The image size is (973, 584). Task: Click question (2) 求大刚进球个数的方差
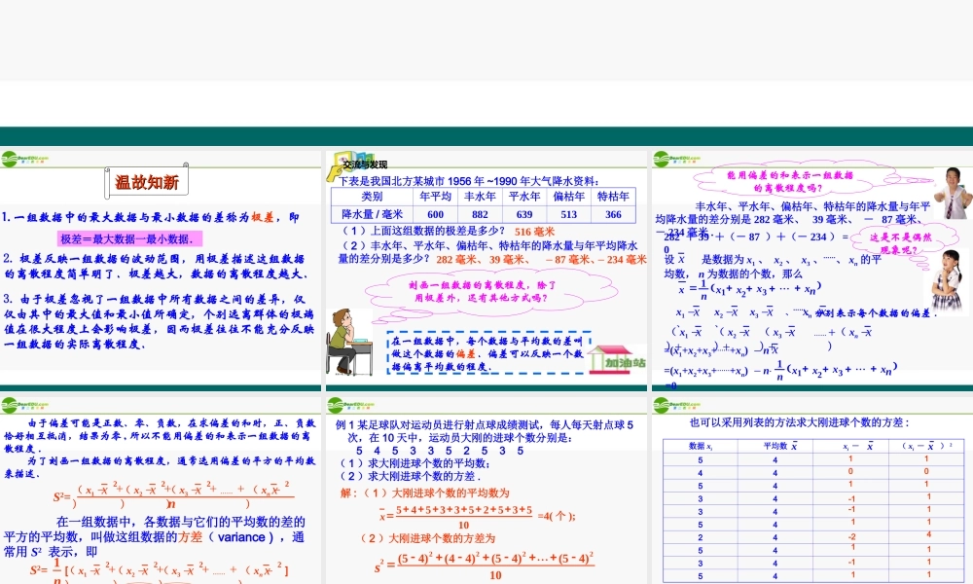pos(410,477)
